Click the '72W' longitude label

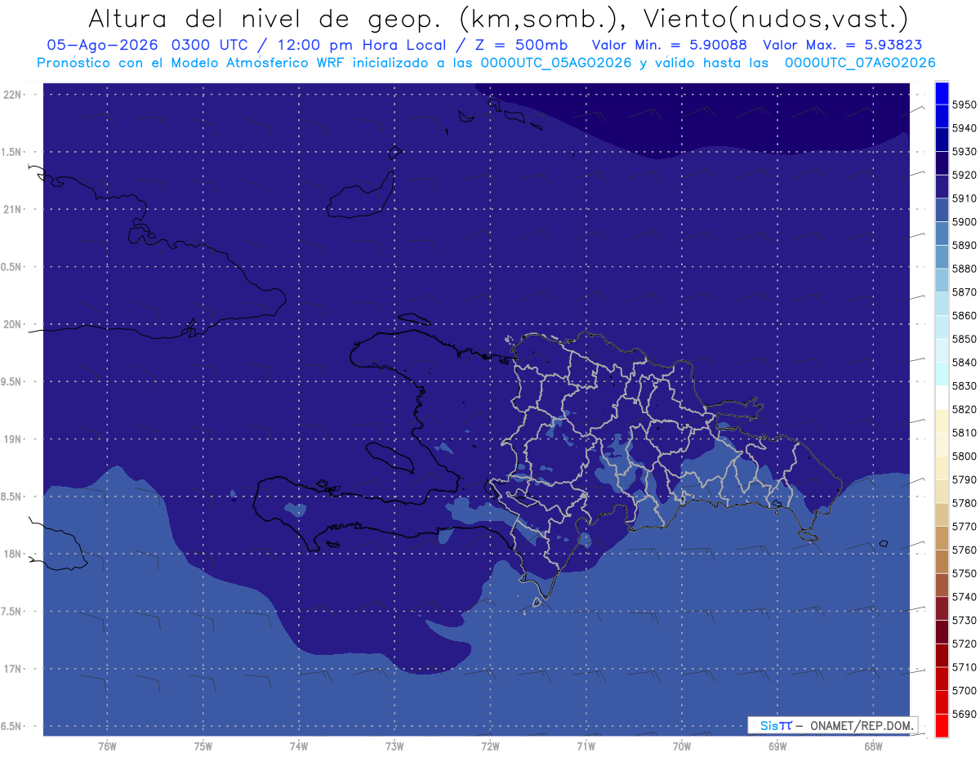(x=490, y=746)
